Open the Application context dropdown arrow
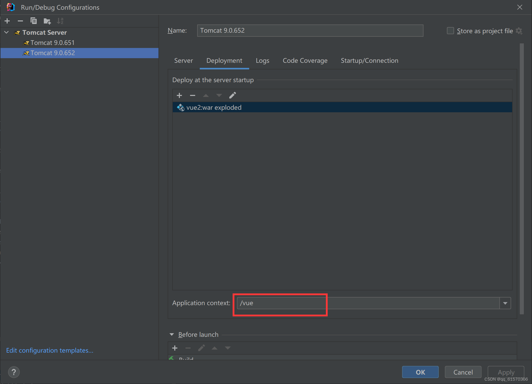 [x=505, y=303]
